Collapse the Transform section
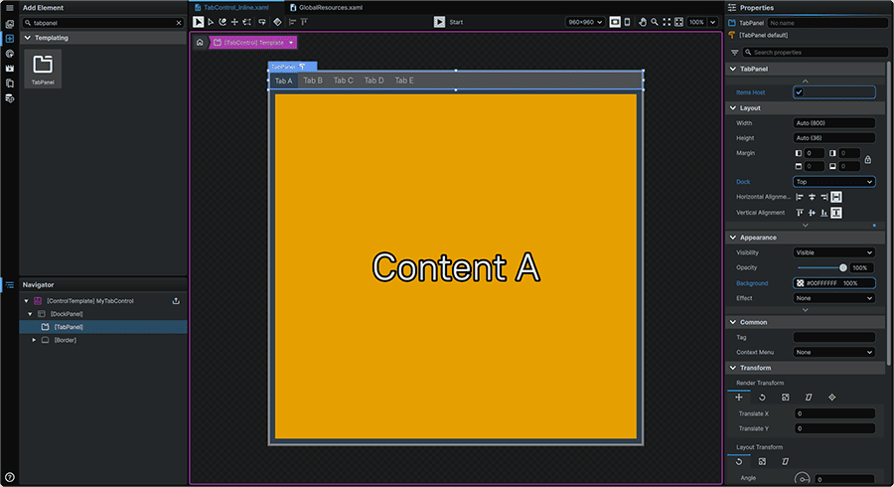Screen dimensions: 894x487 [733, 368]
